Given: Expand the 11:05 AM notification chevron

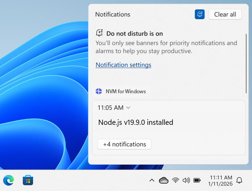Looking at the screenshot, I should [x=128, y=108].
